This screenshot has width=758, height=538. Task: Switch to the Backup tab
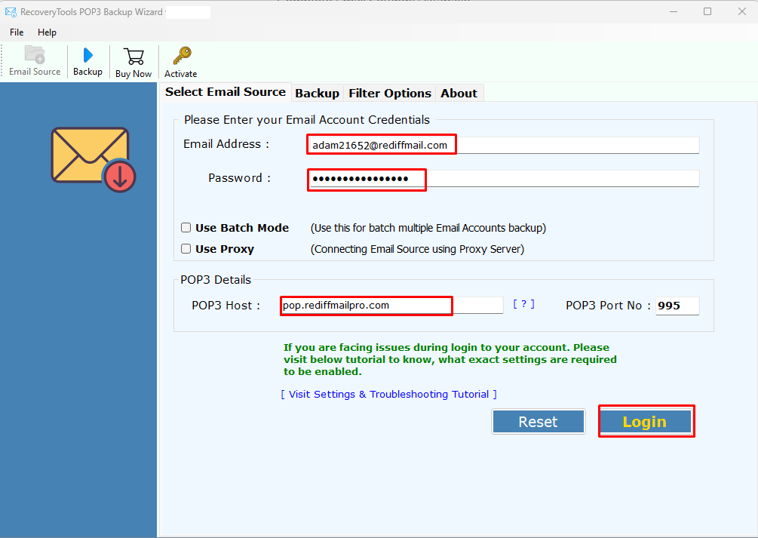(x=317, y=94)
